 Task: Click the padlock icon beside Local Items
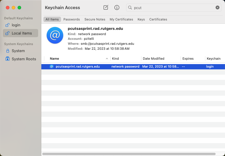pyautogui.click(x=7, y=33)
